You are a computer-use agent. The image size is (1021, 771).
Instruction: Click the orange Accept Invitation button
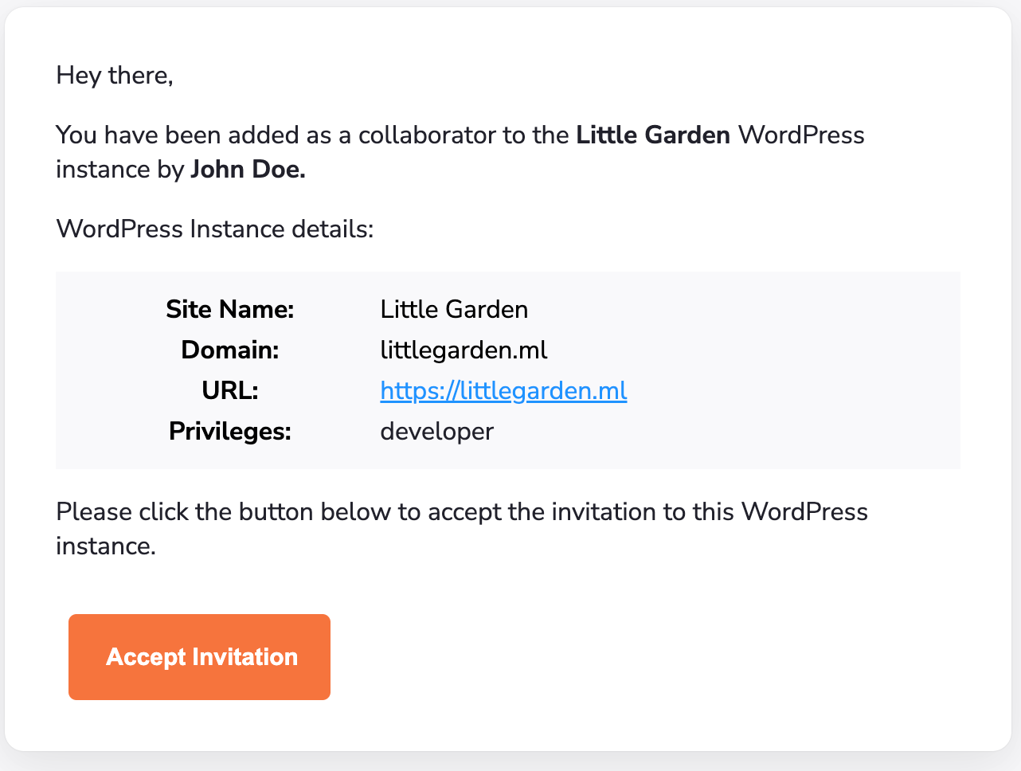click(199, 657)
